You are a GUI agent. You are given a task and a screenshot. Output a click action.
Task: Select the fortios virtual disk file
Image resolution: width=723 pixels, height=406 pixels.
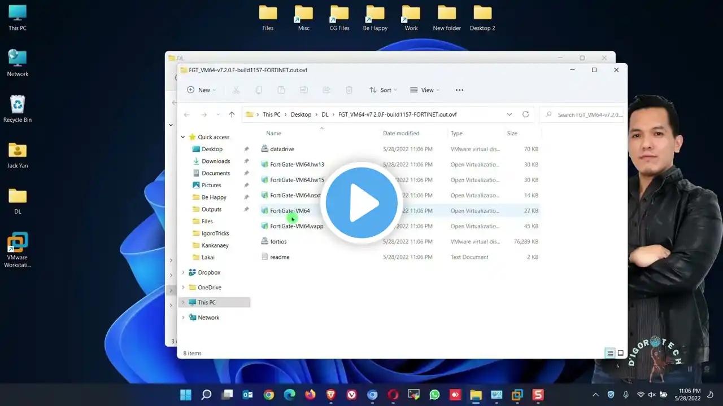coord(278,241)
